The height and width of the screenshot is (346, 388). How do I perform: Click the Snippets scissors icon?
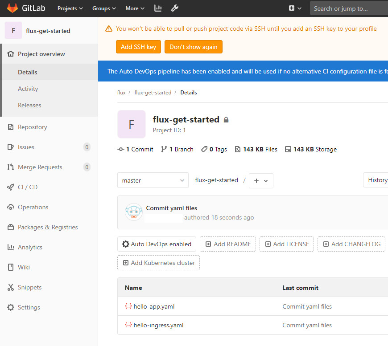11,287
